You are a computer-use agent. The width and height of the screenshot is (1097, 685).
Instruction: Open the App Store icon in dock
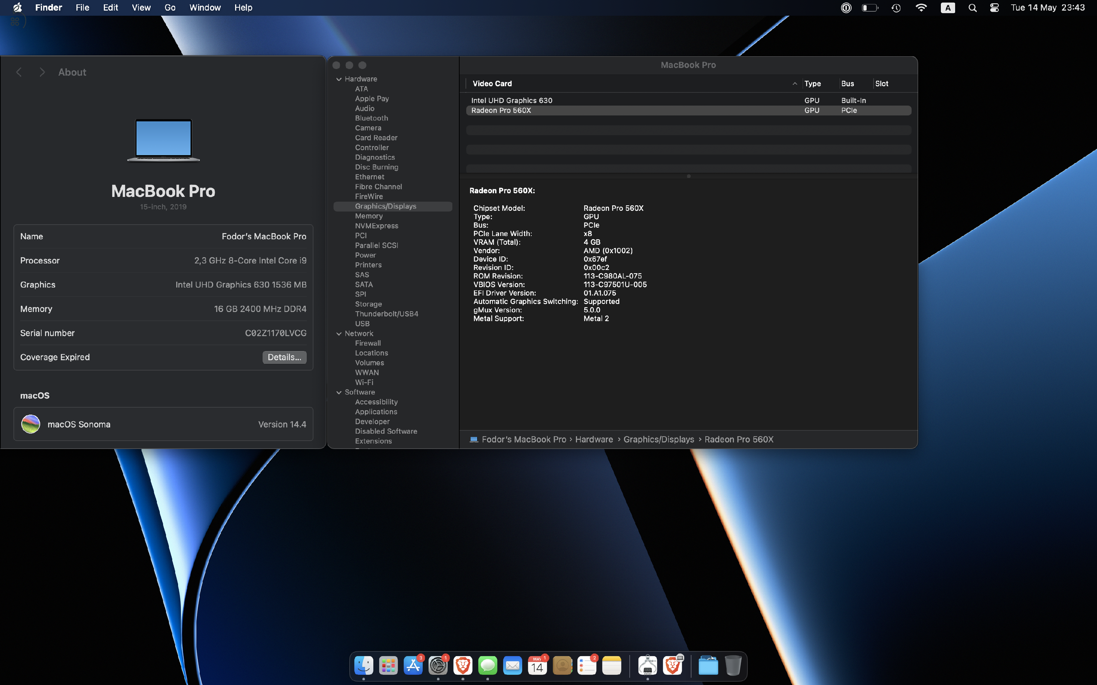tap(414, 665)
